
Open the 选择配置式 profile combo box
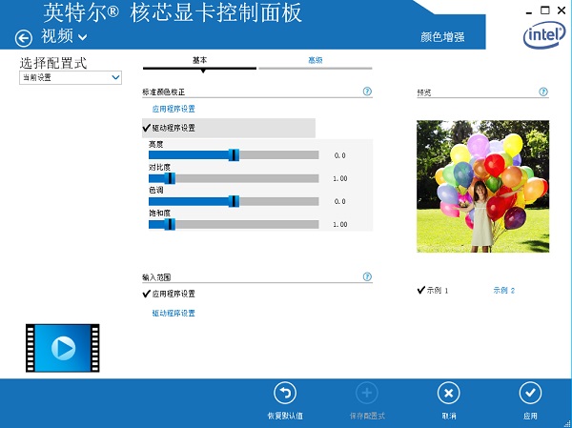[71, 78]
